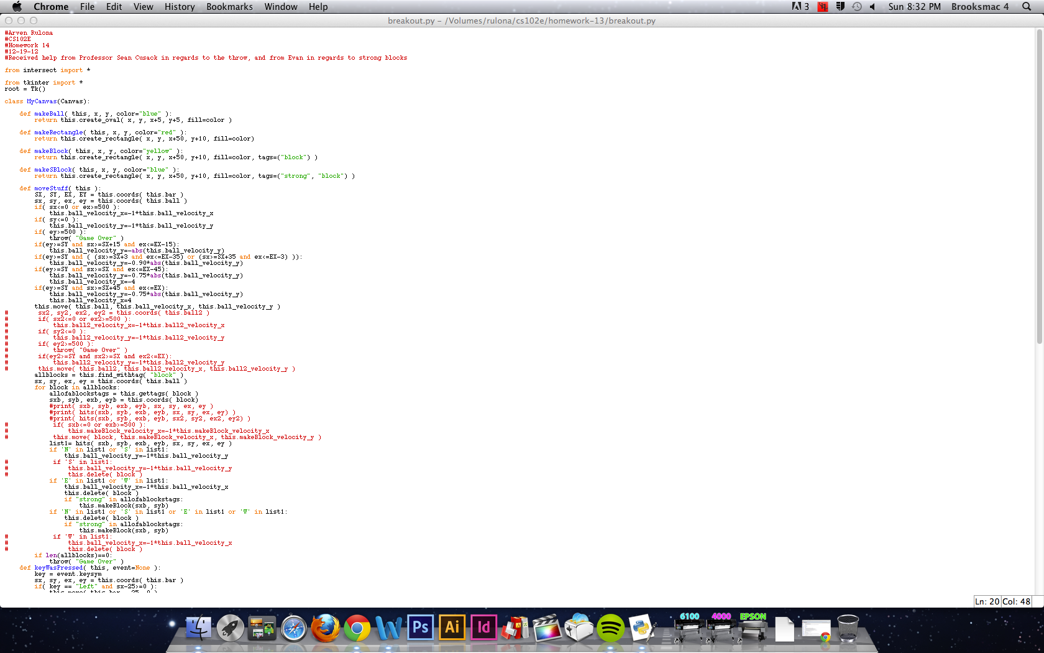Open the History menu
The width and height of the screenshot is (1044, 653).
[x=179, y=7]
